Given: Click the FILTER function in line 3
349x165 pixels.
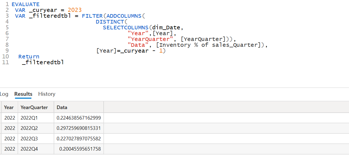Looking at the screenshot, I should point(92,16).
